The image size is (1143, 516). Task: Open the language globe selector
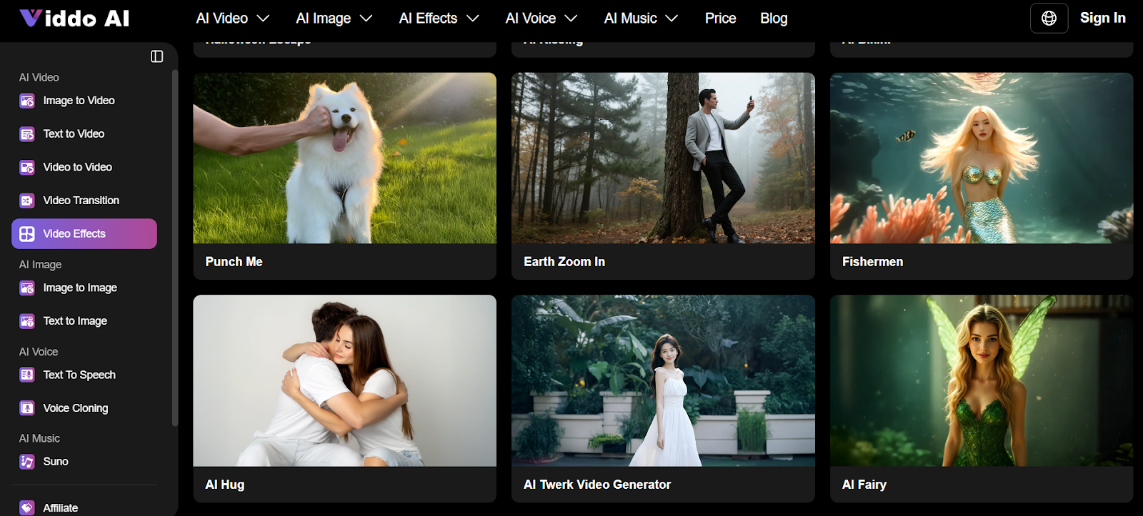click(x=1049, y=19)
